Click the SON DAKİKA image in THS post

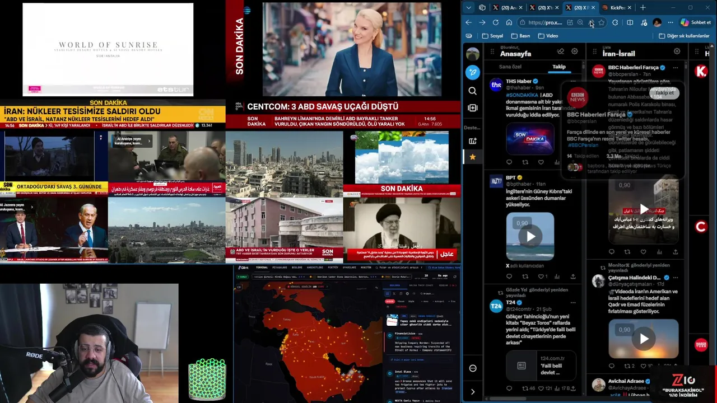530,138
